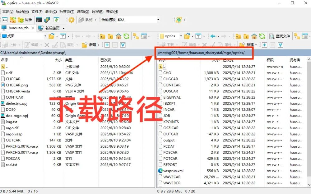Open the terminal console icon in toolbar
Image resolution: width=311 pixels, height=194 pixels.
tap(39, 20)
